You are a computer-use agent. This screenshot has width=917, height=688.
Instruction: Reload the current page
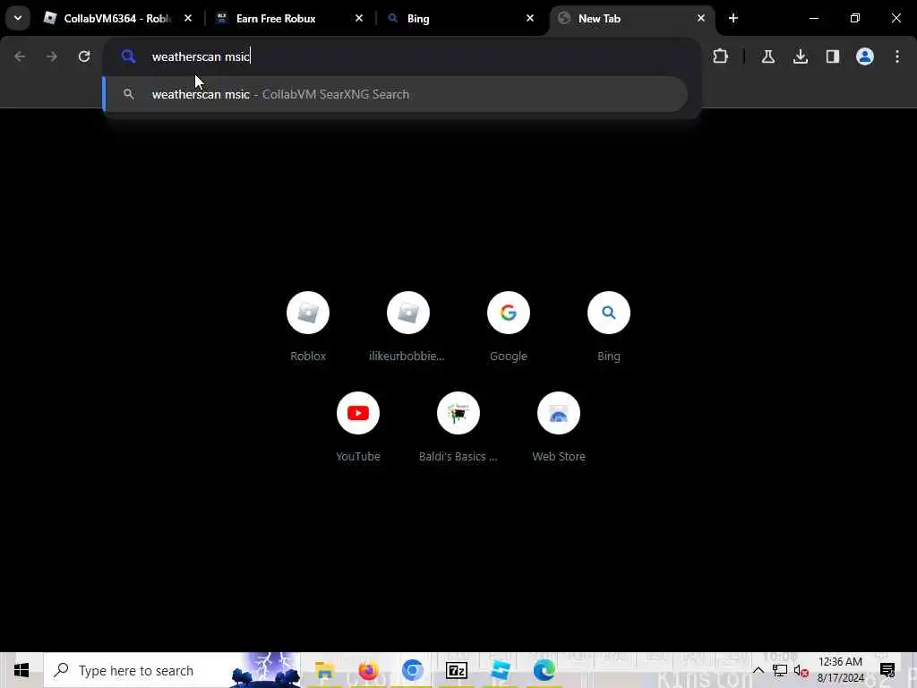pos(84,56)
